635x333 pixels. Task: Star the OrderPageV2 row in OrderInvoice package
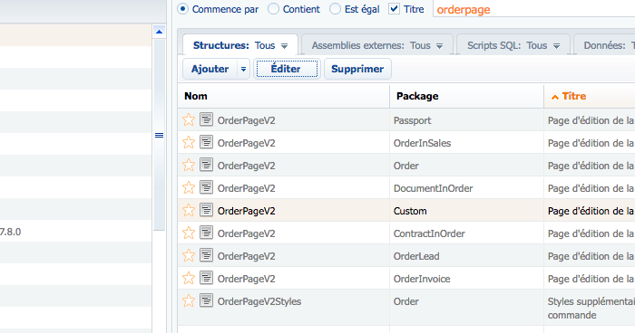pos(189,278)
